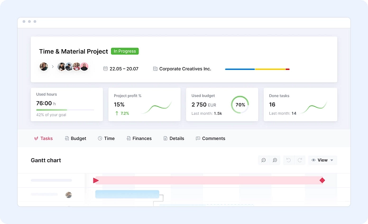Select the Comments tab
368x224 pixels.
point(210,138)
